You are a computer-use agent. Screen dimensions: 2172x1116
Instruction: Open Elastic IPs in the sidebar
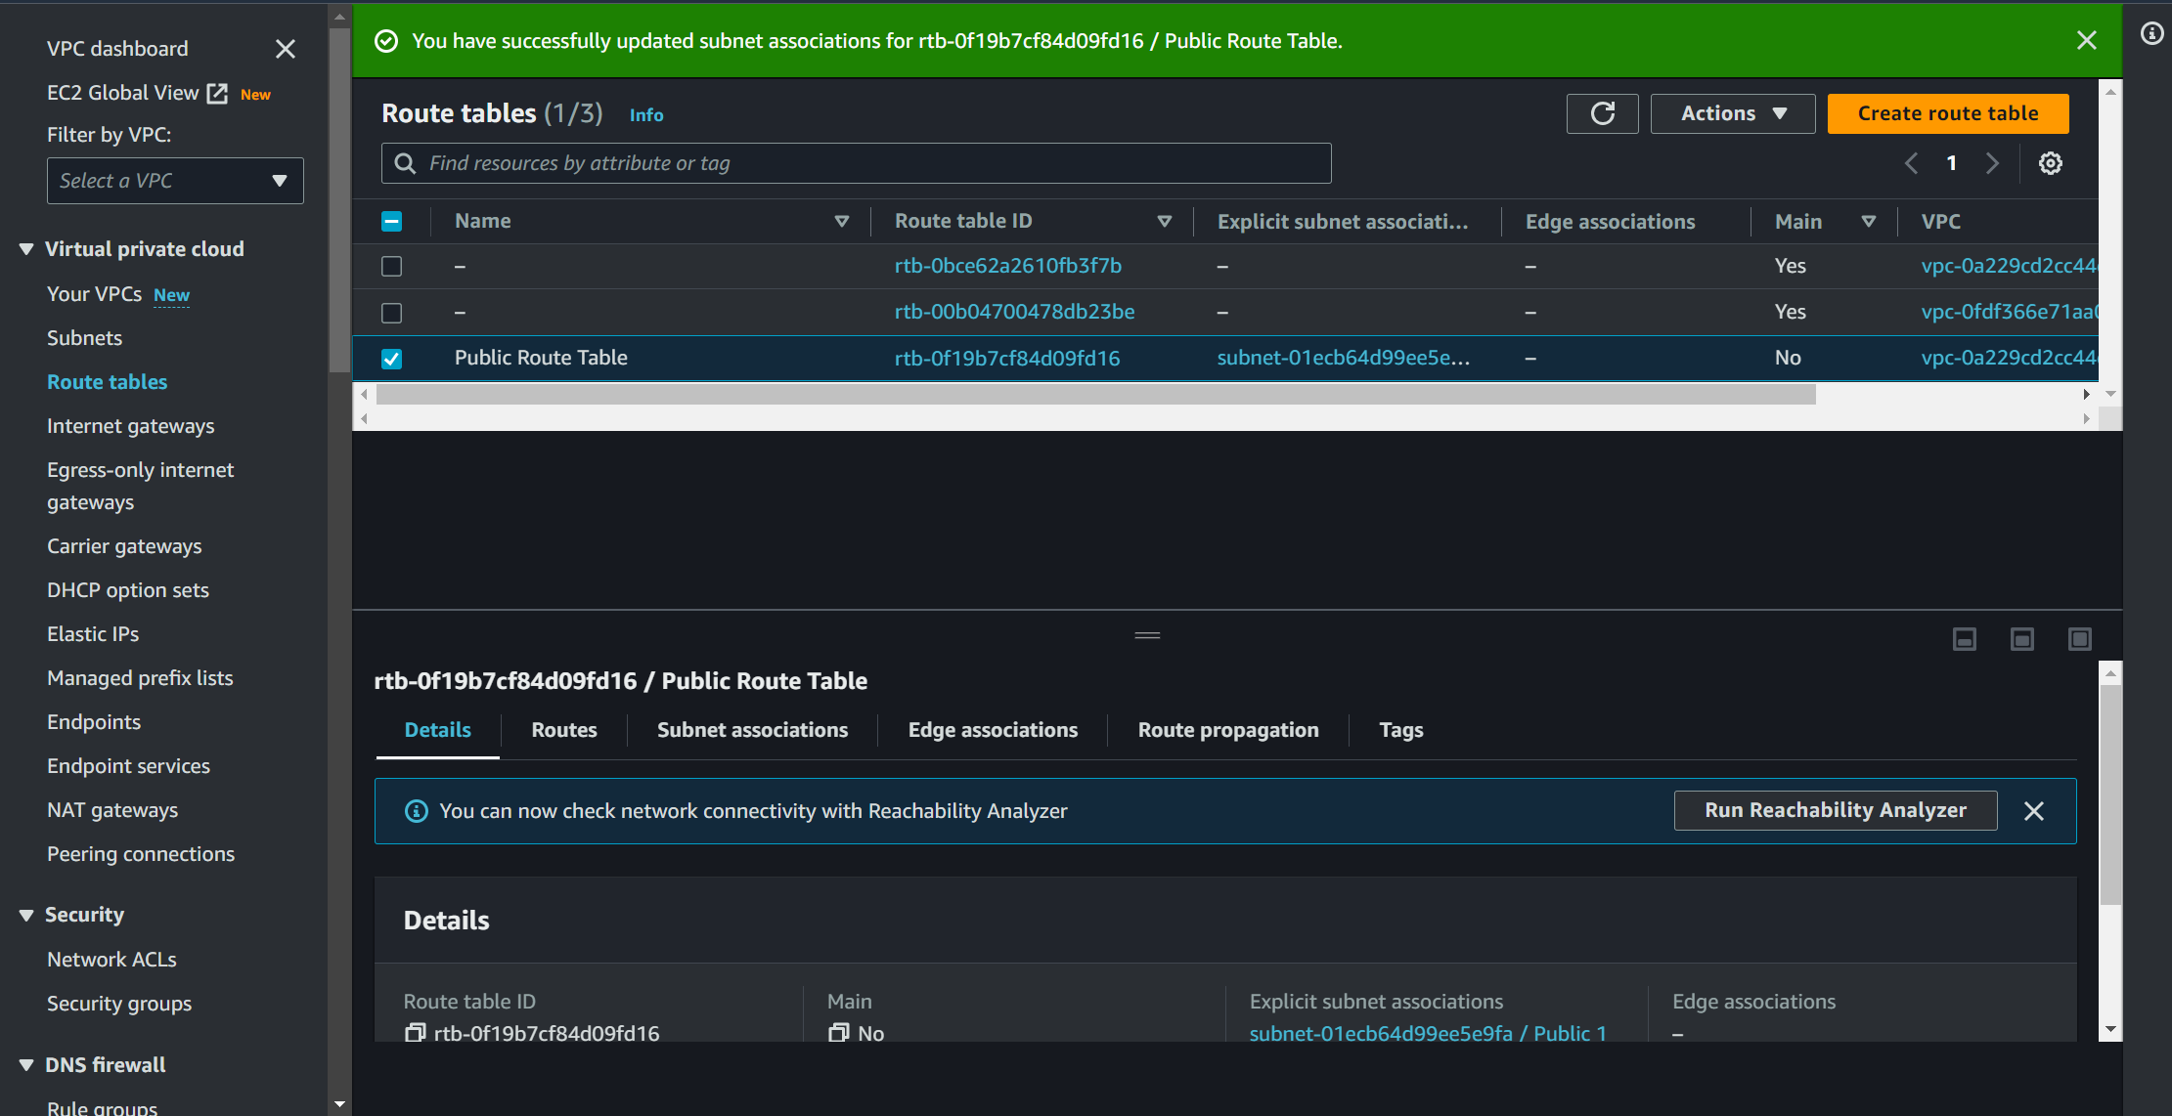pyautogui.click(x=93, y=634)
